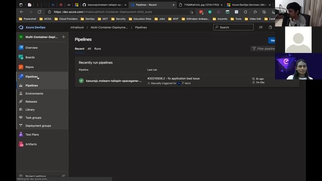The image size is (322, 181).
Task: Click the lock icon in address bar
Action: click(x=49, y=12)
